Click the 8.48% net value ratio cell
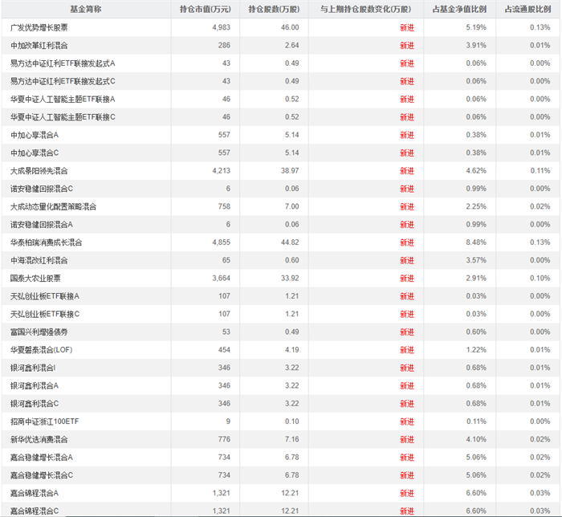The height and width of the screenshot is (517, 562). pos(476,242)
